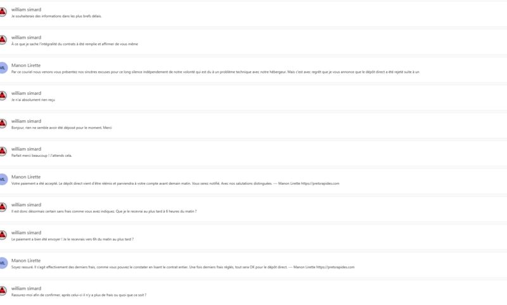Click the ML avatar beside the 'Soyez rassuré' message
This screenshot has width=507, height=305.
point(3,263)
